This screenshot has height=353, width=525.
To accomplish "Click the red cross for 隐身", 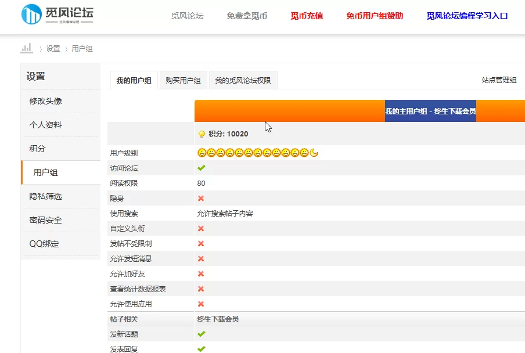I will coord(201,198).
